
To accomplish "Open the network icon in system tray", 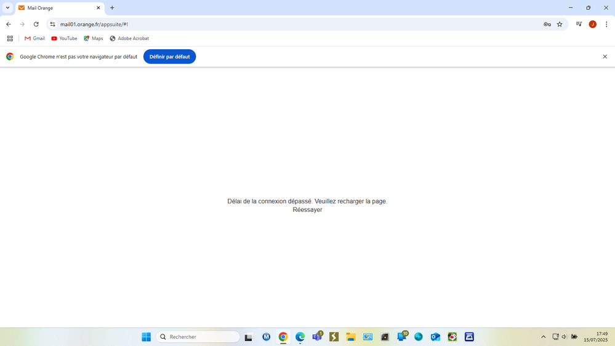I will [x=555, y=337].
